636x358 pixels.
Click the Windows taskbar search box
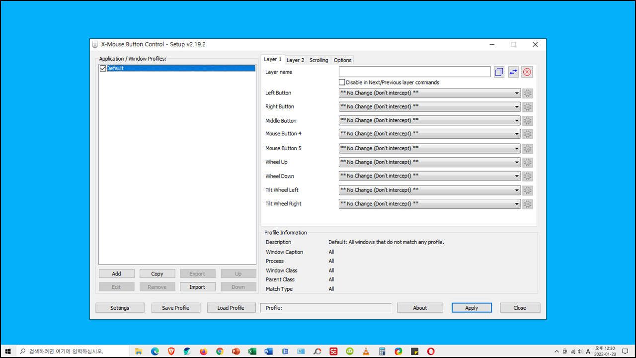[73, 351]
